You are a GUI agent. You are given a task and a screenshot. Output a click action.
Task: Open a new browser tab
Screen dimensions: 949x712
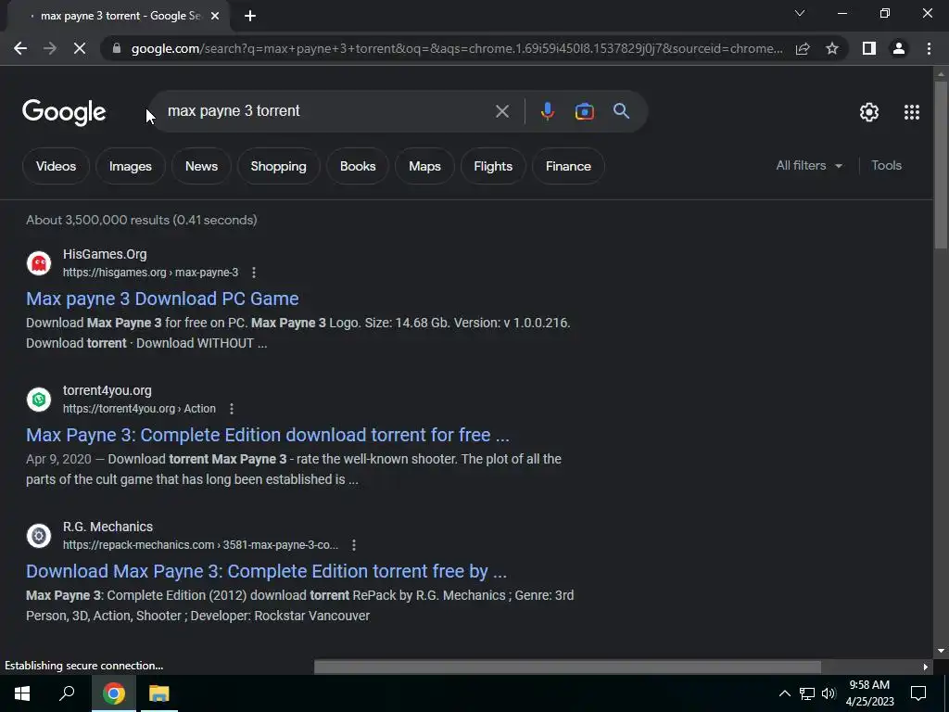(250, 17)
